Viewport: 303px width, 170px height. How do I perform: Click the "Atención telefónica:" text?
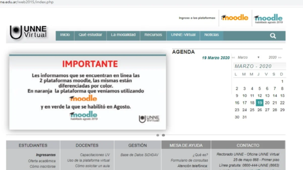pyautogui.click(x=193, y=166)
